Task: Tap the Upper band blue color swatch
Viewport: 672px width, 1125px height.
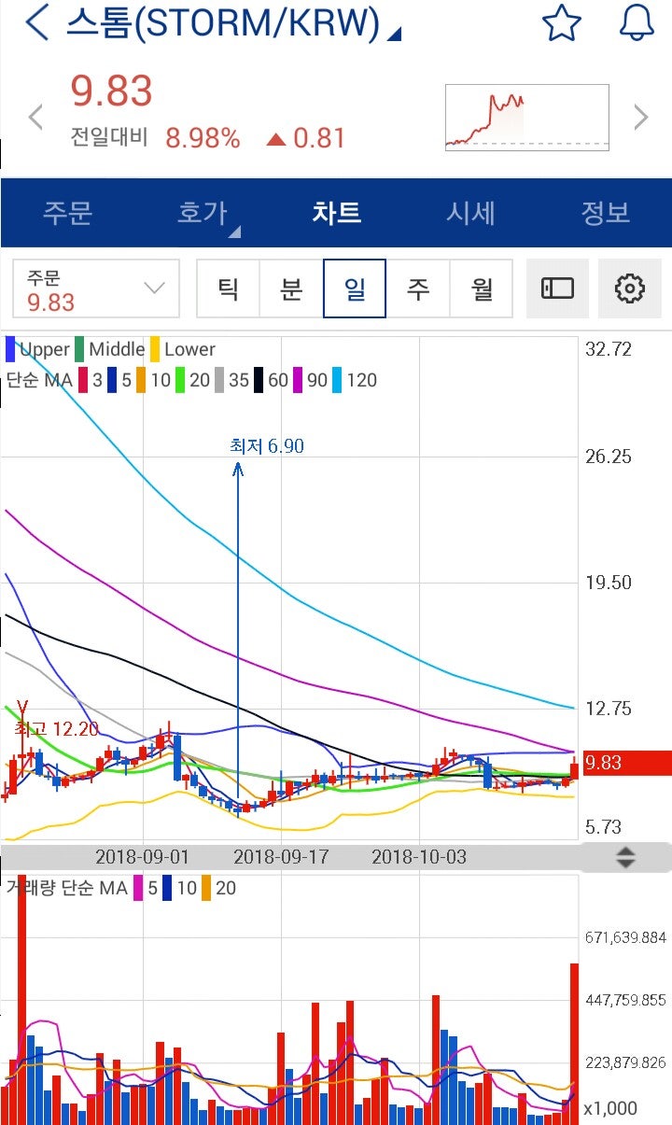Action: 10,349
